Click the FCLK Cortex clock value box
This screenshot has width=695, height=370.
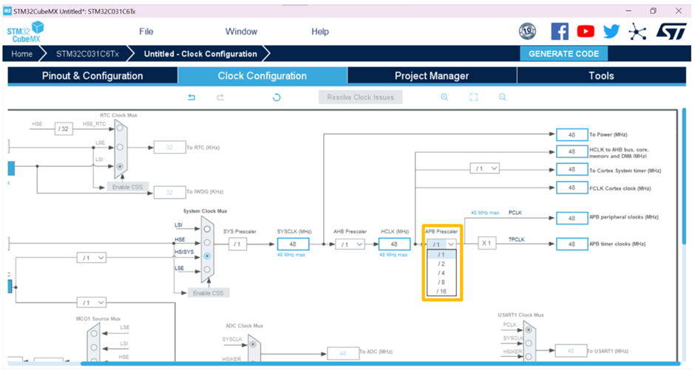(x=572, y=188)
